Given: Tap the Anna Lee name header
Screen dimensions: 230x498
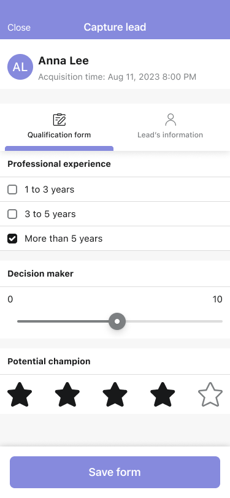Looking at the screenshot, I should [64, 60].
